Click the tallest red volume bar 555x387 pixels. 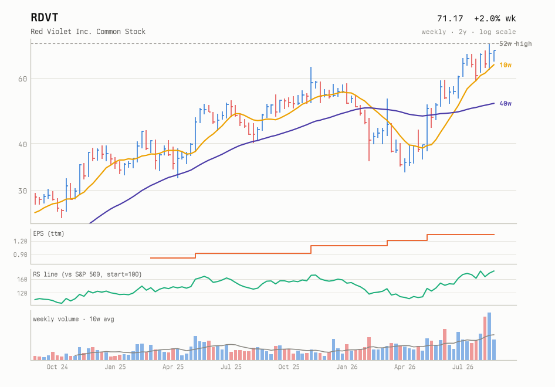[x=485, y=338]
